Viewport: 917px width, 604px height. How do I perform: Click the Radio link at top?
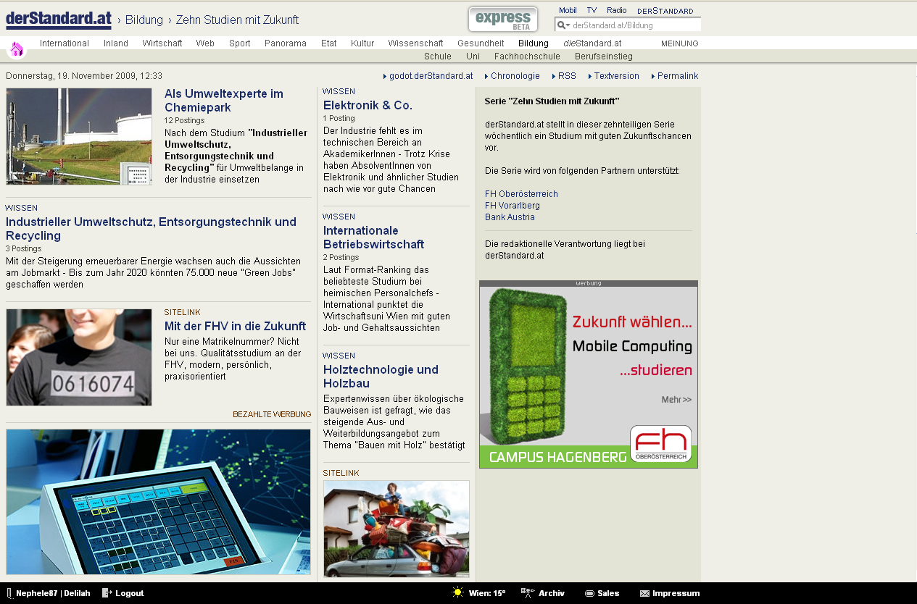(x=617, y=11)
